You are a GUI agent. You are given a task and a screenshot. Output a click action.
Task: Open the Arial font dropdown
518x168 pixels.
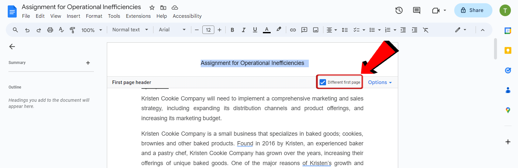pos(172,30)
